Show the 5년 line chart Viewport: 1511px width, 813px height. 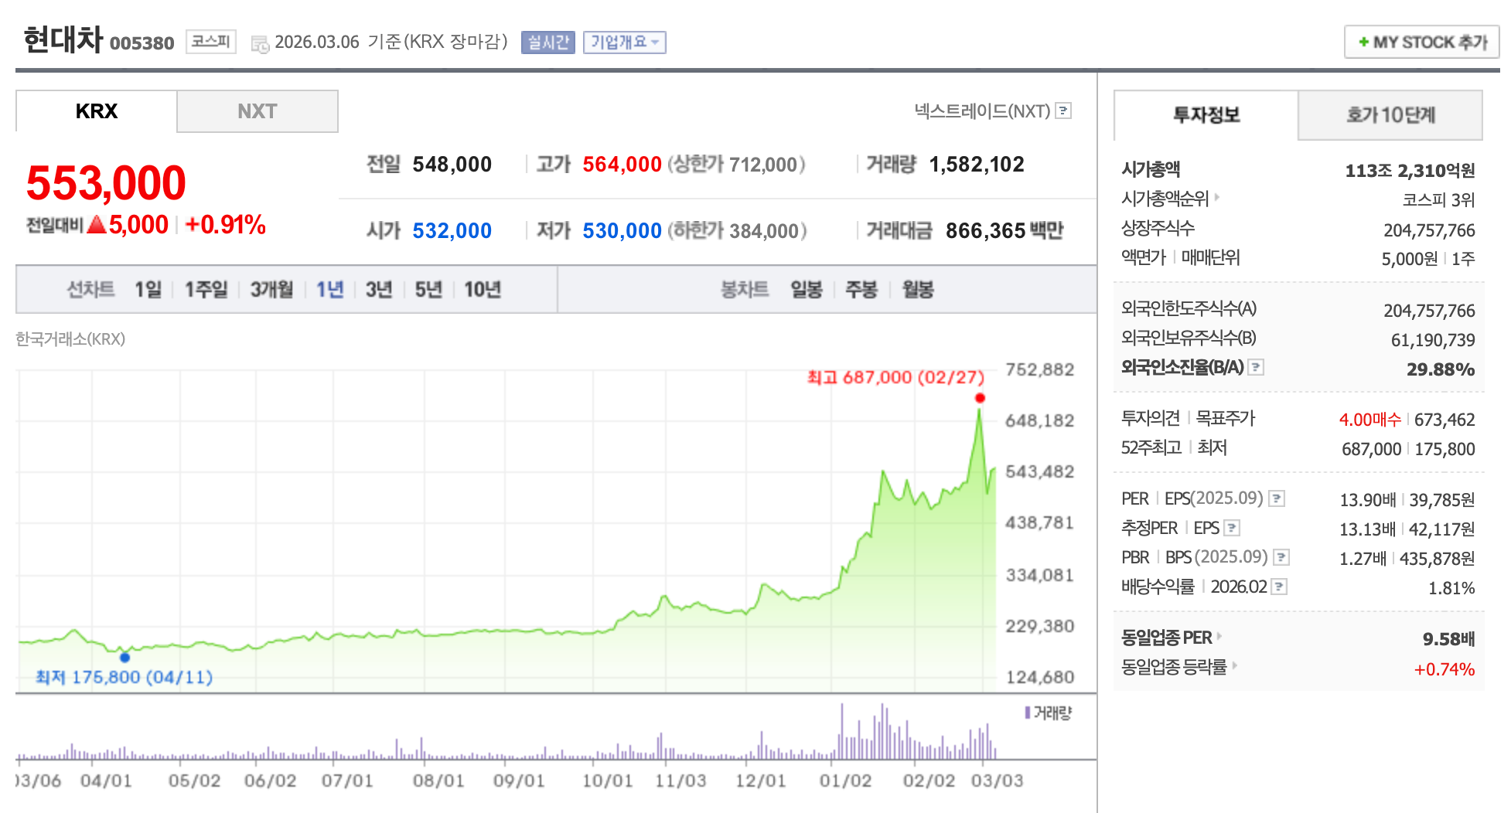coord(428,290)
